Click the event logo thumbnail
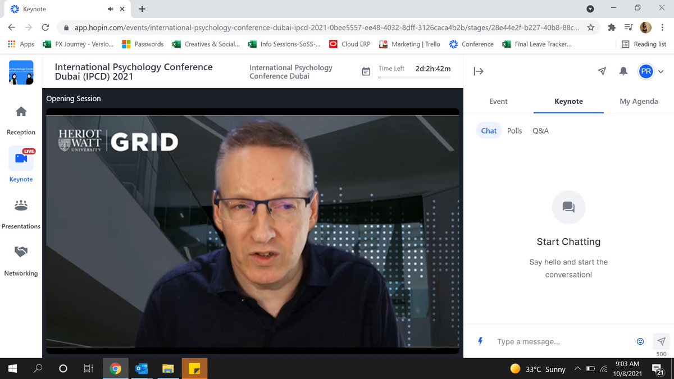The height and width of the screenshot is (379, 674). click(x=21, y=72)
